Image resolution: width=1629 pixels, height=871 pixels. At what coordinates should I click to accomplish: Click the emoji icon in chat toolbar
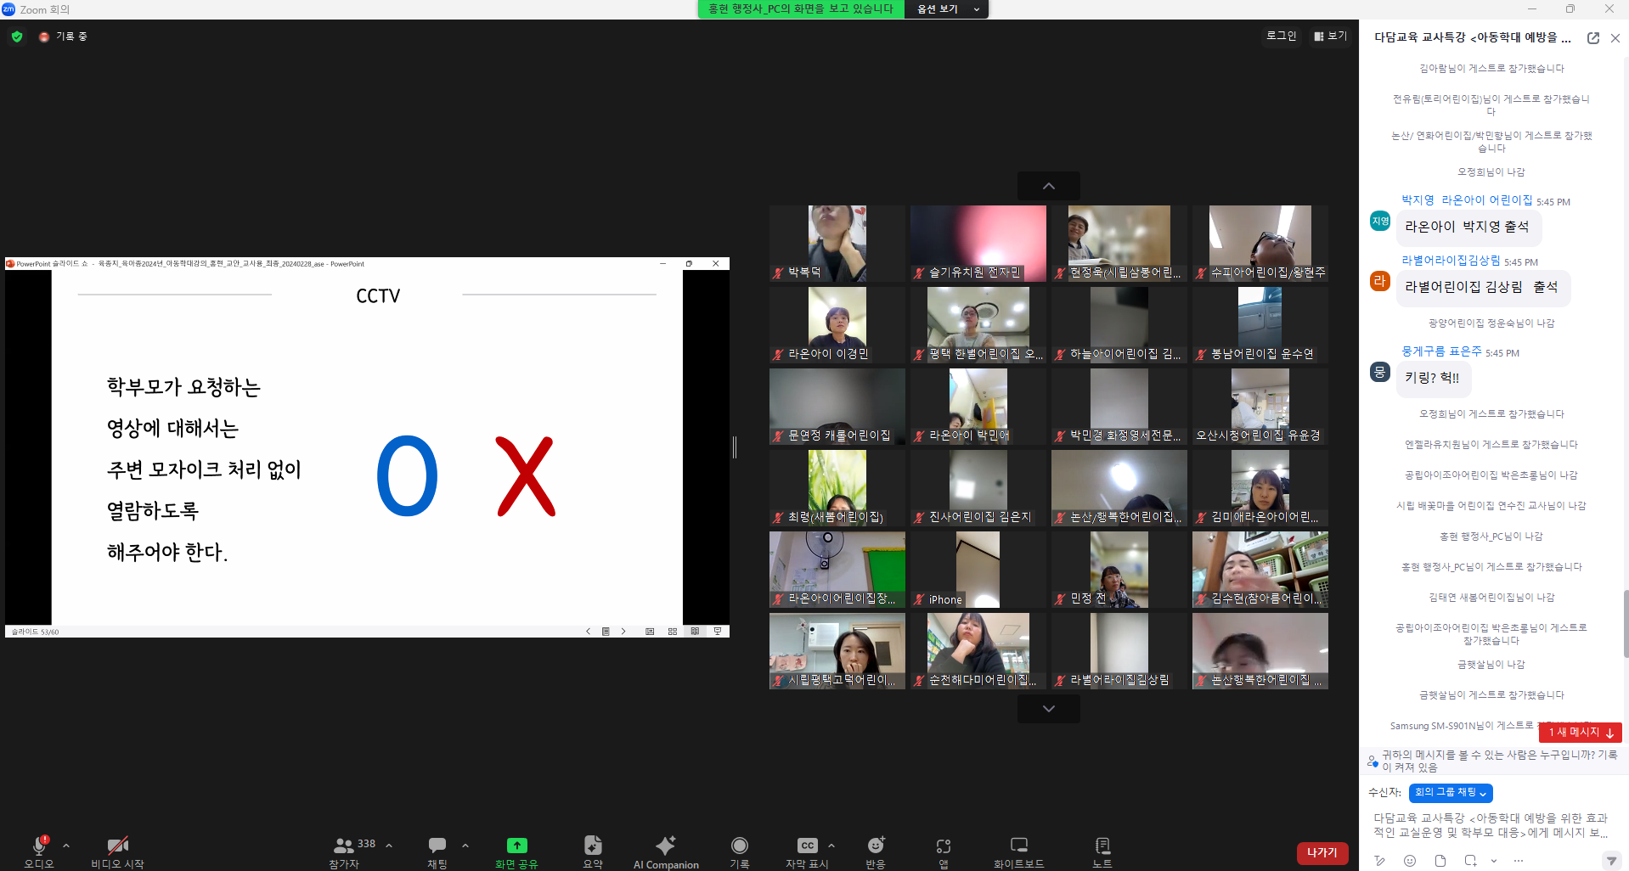1410,861
